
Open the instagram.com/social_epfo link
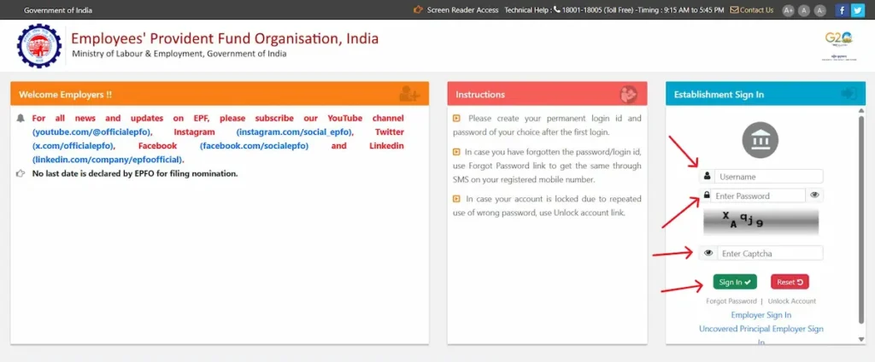click(x=296, y=132)
